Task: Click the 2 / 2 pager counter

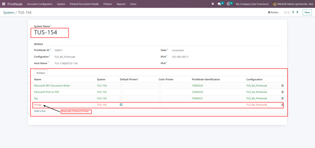Action: tap(287, 12)
